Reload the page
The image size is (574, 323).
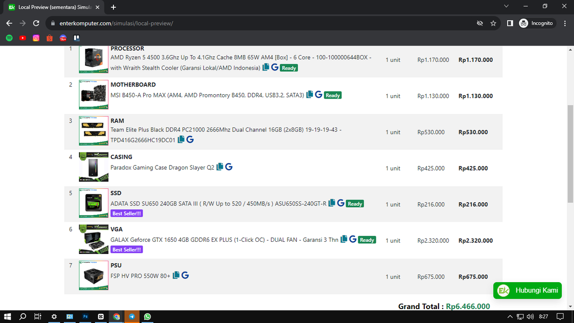tap(36, 23)
